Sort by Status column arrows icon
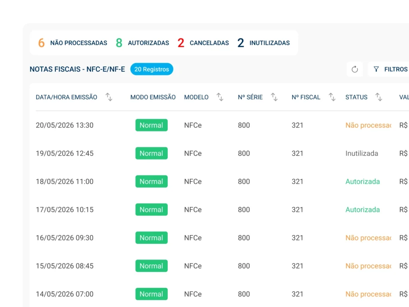 click(379, 97)
